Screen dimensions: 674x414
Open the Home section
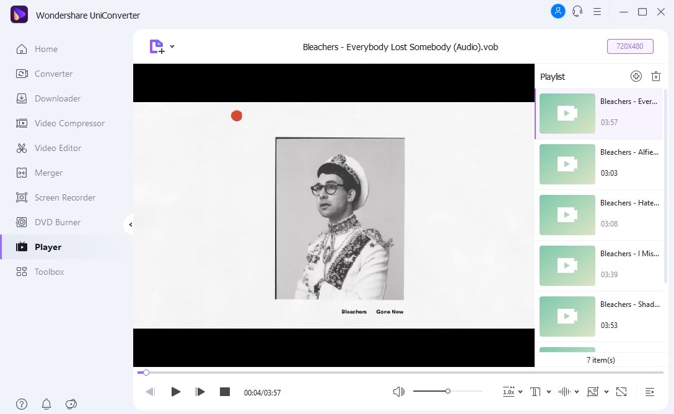[x=46, y=49]
